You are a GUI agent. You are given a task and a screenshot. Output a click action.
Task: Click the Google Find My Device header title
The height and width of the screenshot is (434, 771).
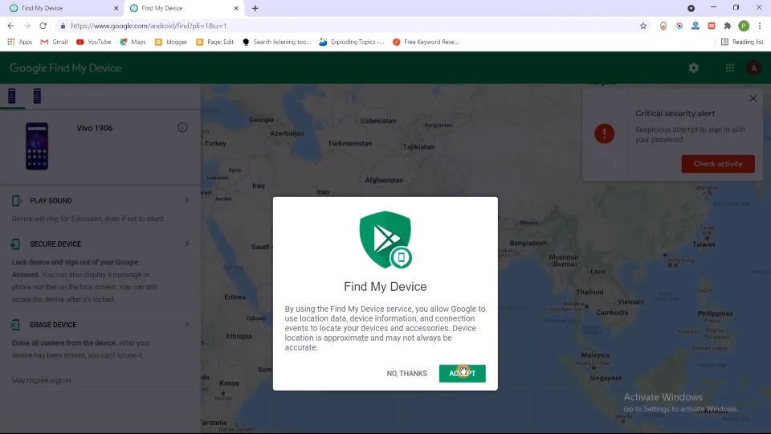point(65,68)
